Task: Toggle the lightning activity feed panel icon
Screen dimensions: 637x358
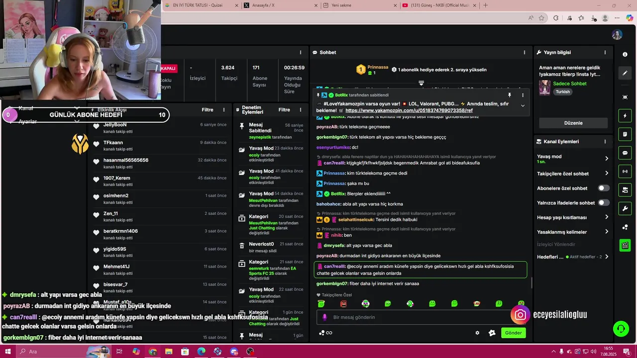Action: coord(625,116)
